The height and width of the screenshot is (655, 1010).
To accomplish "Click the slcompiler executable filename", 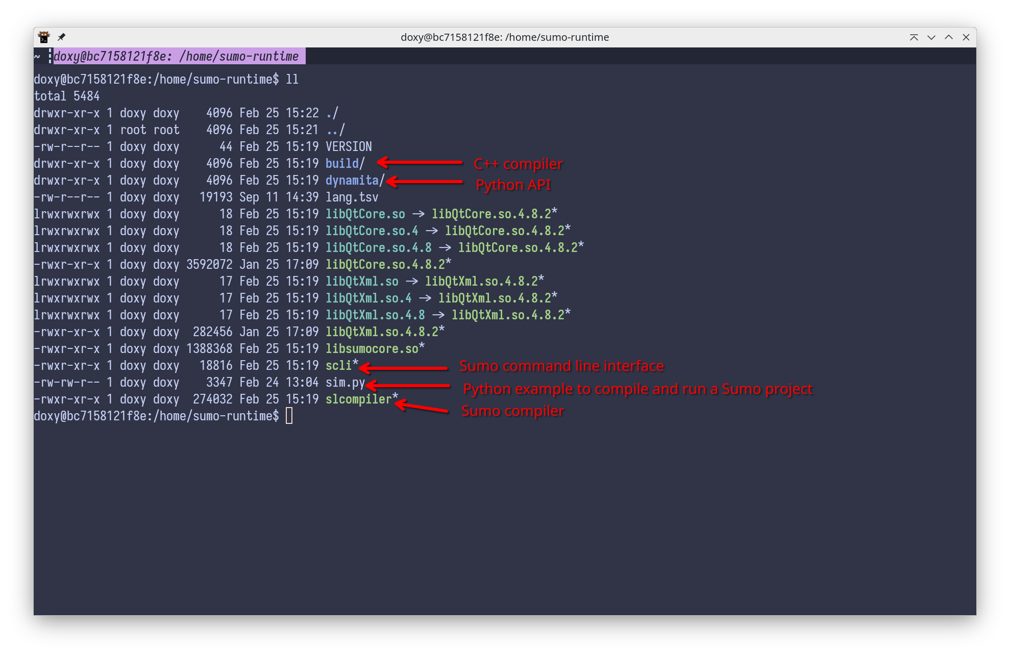I will pyautogui.click(x=358, y=399).
